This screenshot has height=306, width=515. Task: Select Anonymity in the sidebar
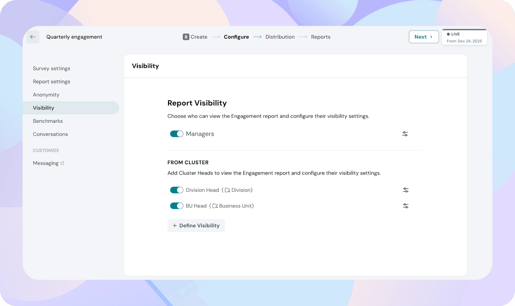point(46,95)
